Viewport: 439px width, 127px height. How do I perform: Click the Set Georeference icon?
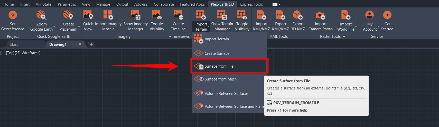coord(13,15)
